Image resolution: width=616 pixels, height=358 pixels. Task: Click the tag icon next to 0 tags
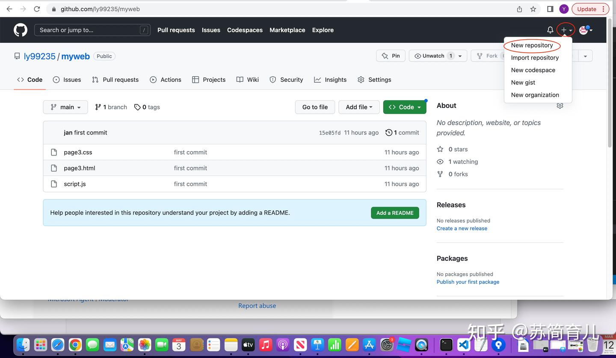(137, 107)
